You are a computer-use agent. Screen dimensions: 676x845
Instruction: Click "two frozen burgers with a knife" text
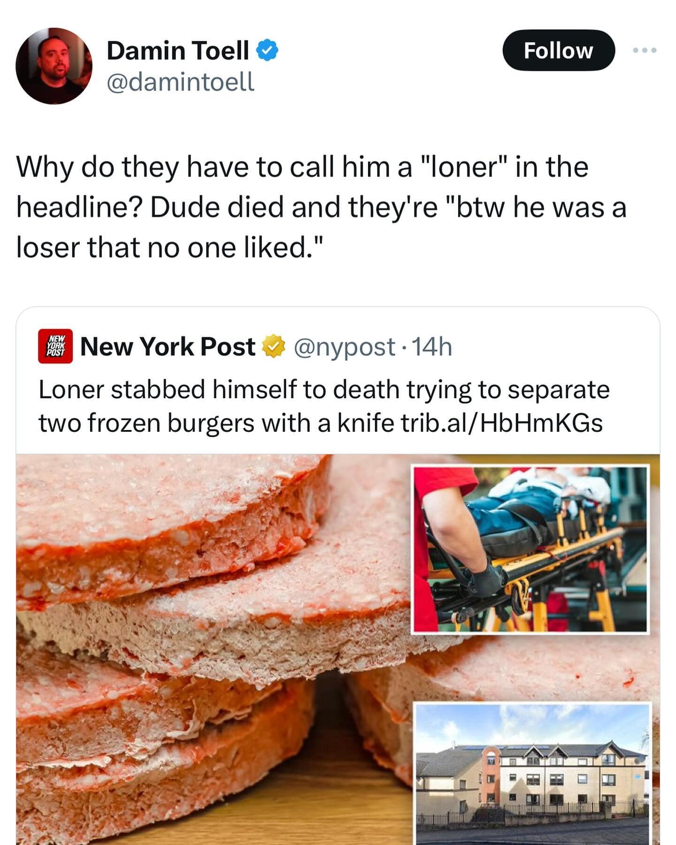pyautogui.click(x=216, y=423)
